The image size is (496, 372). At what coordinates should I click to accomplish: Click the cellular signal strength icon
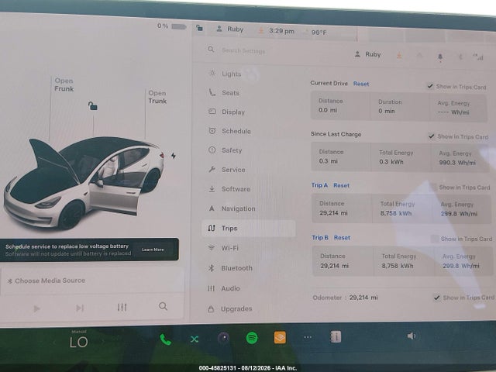(478, 57)
